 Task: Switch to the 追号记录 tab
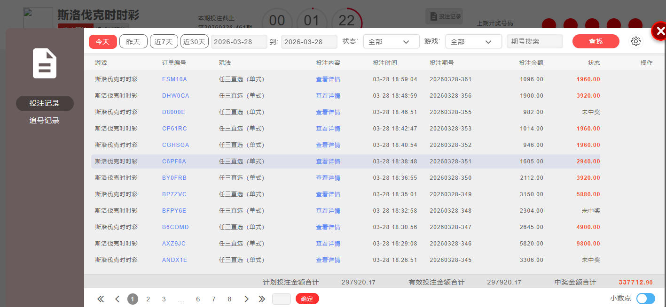[x=45, y=121]
